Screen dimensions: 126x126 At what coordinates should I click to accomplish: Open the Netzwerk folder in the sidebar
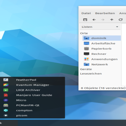(x=102, y=64)
